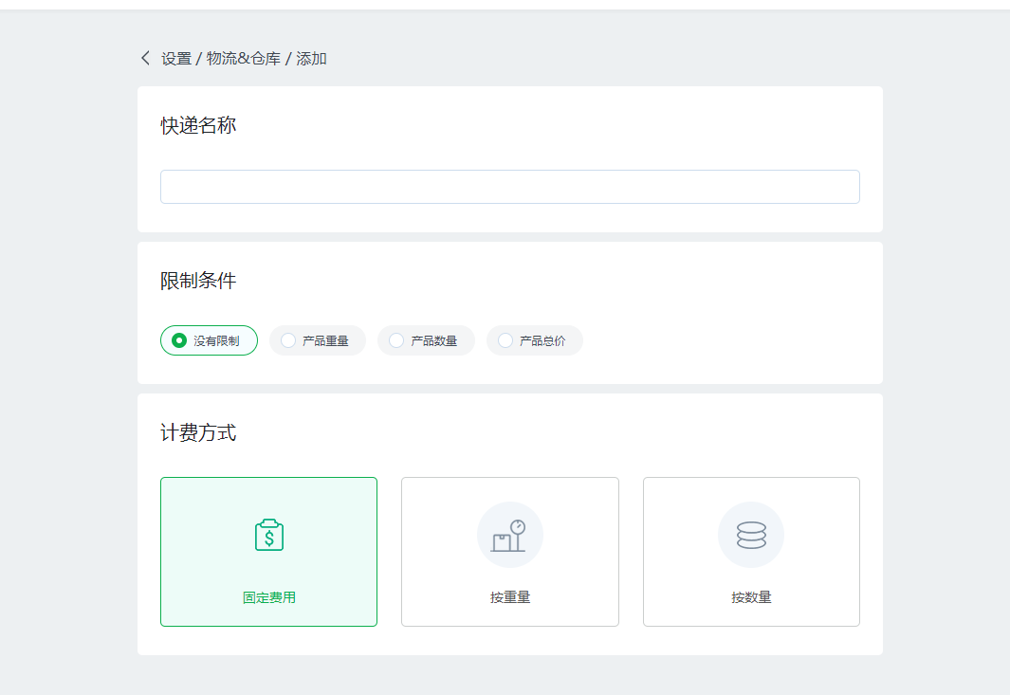Screen dimensions: 1010x695
Task: Click the 快递名称 section heading
Action: point(198,125)
